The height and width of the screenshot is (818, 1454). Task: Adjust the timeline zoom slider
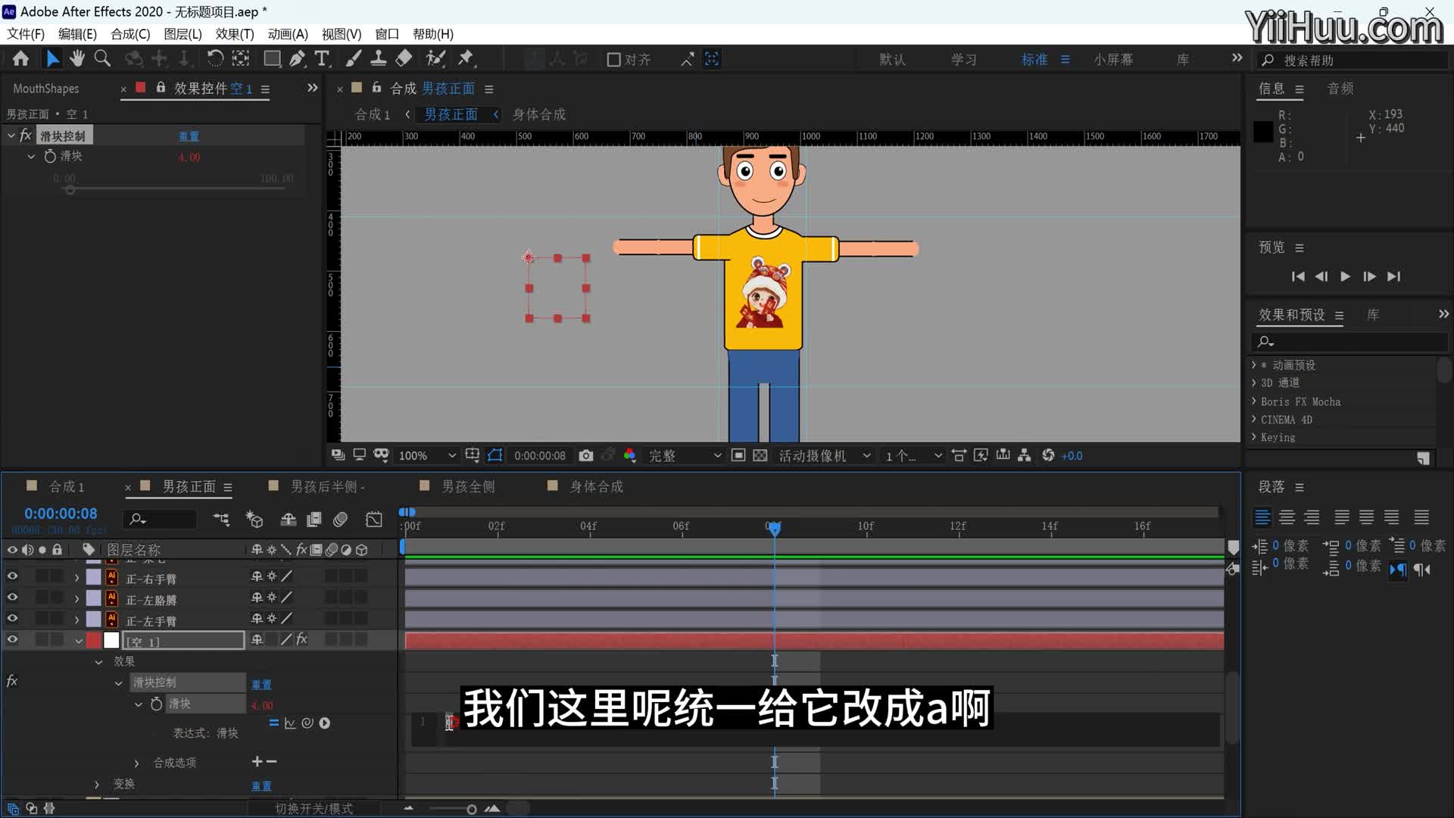[471, 810]
